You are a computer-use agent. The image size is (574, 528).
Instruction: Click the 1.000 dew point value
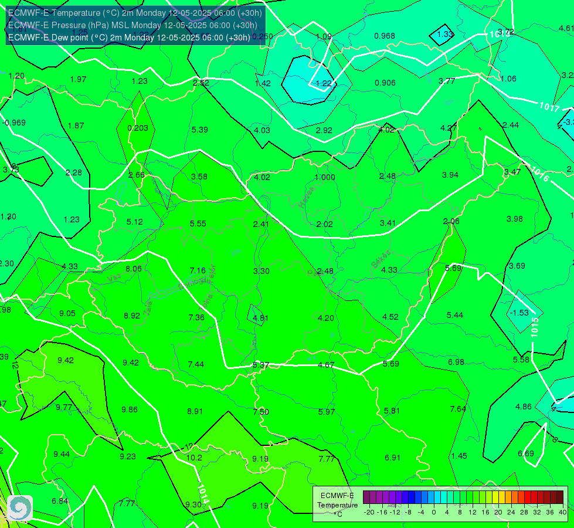tap(325, 177)
